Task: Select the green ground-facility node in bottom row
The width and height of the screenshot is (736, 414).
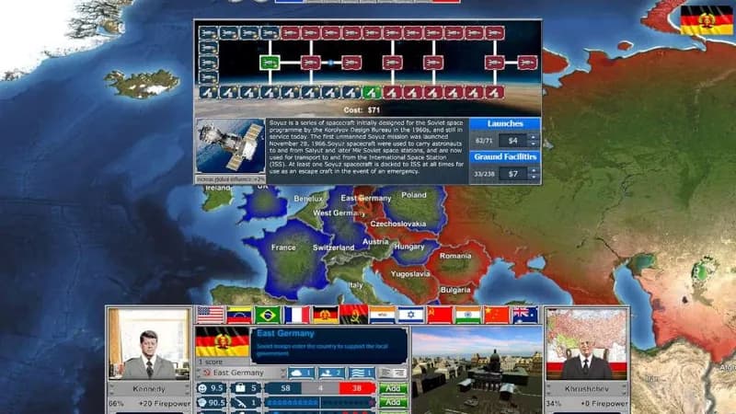Action: pos(372,93)
